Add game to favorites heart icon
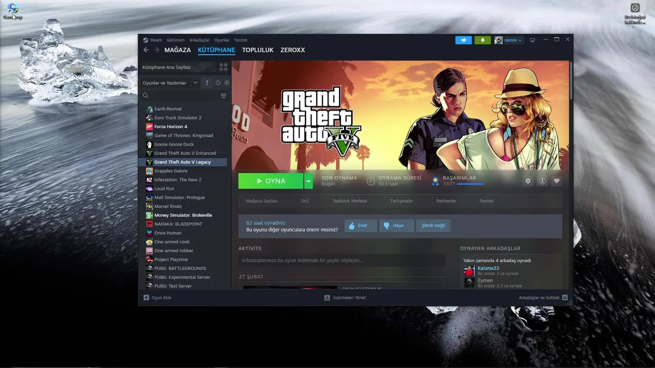 557,181
